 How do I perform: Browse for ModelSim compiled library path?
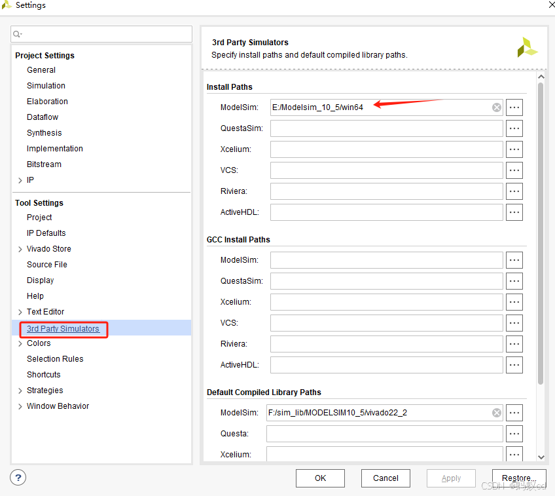pos(514,413)
